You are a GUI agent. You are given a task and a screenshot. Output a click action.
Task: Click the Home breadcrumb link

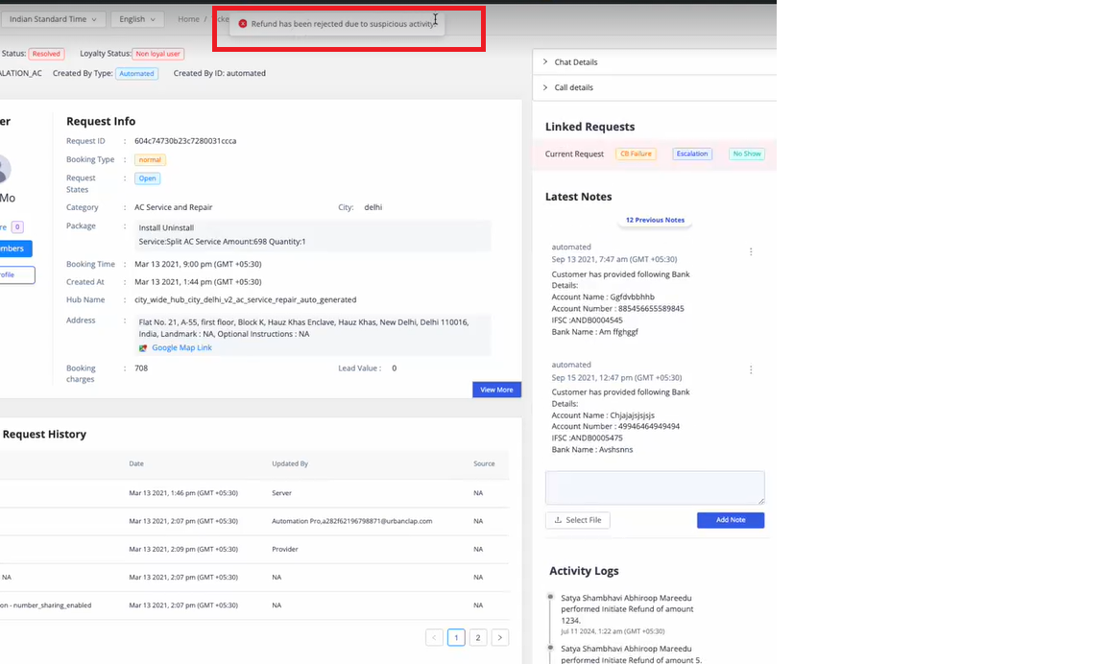click(x=188, y=19)
